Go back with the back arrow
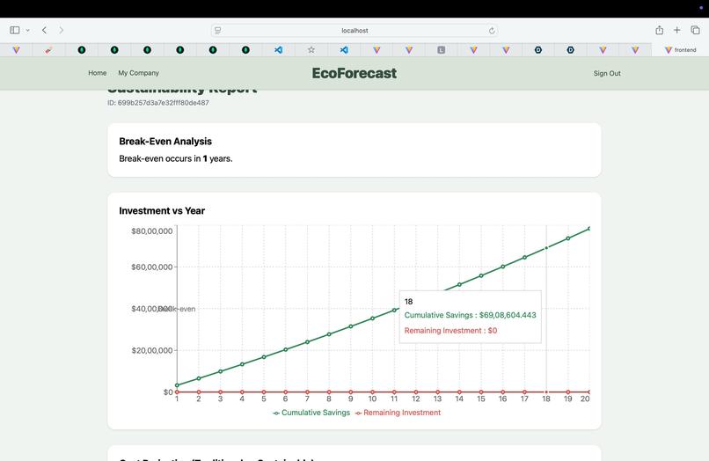709x461 pixels. pyautogui.click(x=44, y=30)
